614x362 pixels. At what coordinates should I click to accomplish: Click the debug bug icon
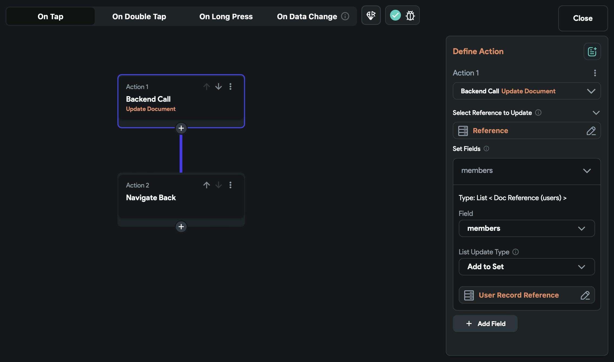410,15
